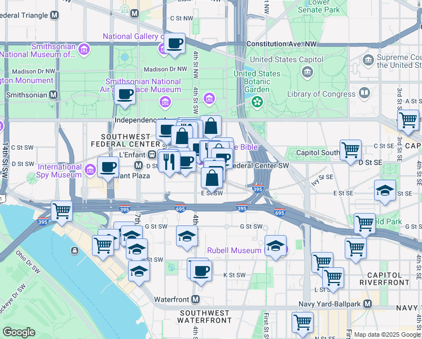Select the 'Ohio Dr SW' road label
The image size is (422, 339).
click(x=28, y=262)
